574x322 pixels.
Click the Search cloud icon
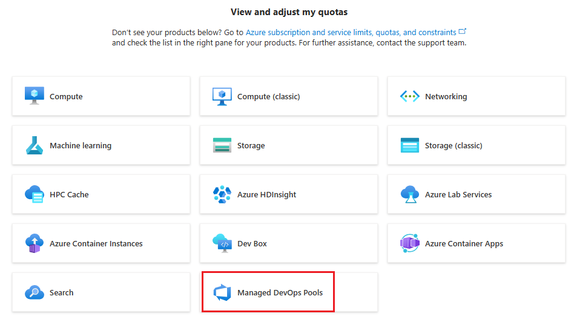(35, 292)
